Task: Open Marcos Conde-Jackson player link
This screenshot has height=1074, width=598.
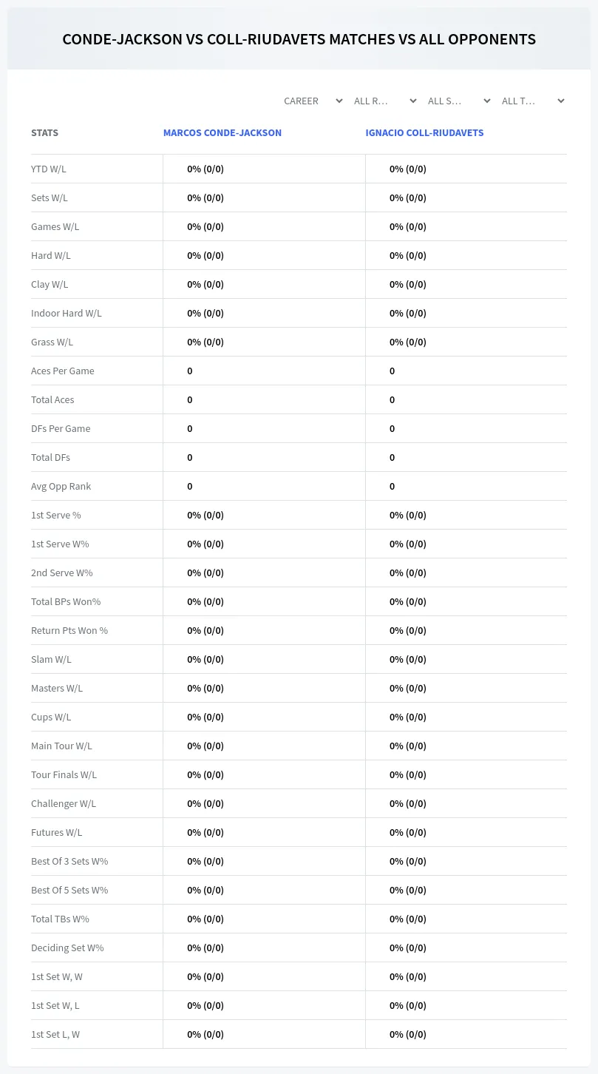Action: [x=222, y=133]
